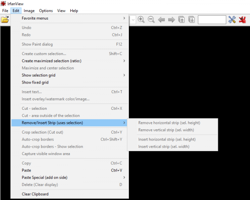250x200 pixels.
Task: Expand the Show selection grid submenu
Action: 70,75
